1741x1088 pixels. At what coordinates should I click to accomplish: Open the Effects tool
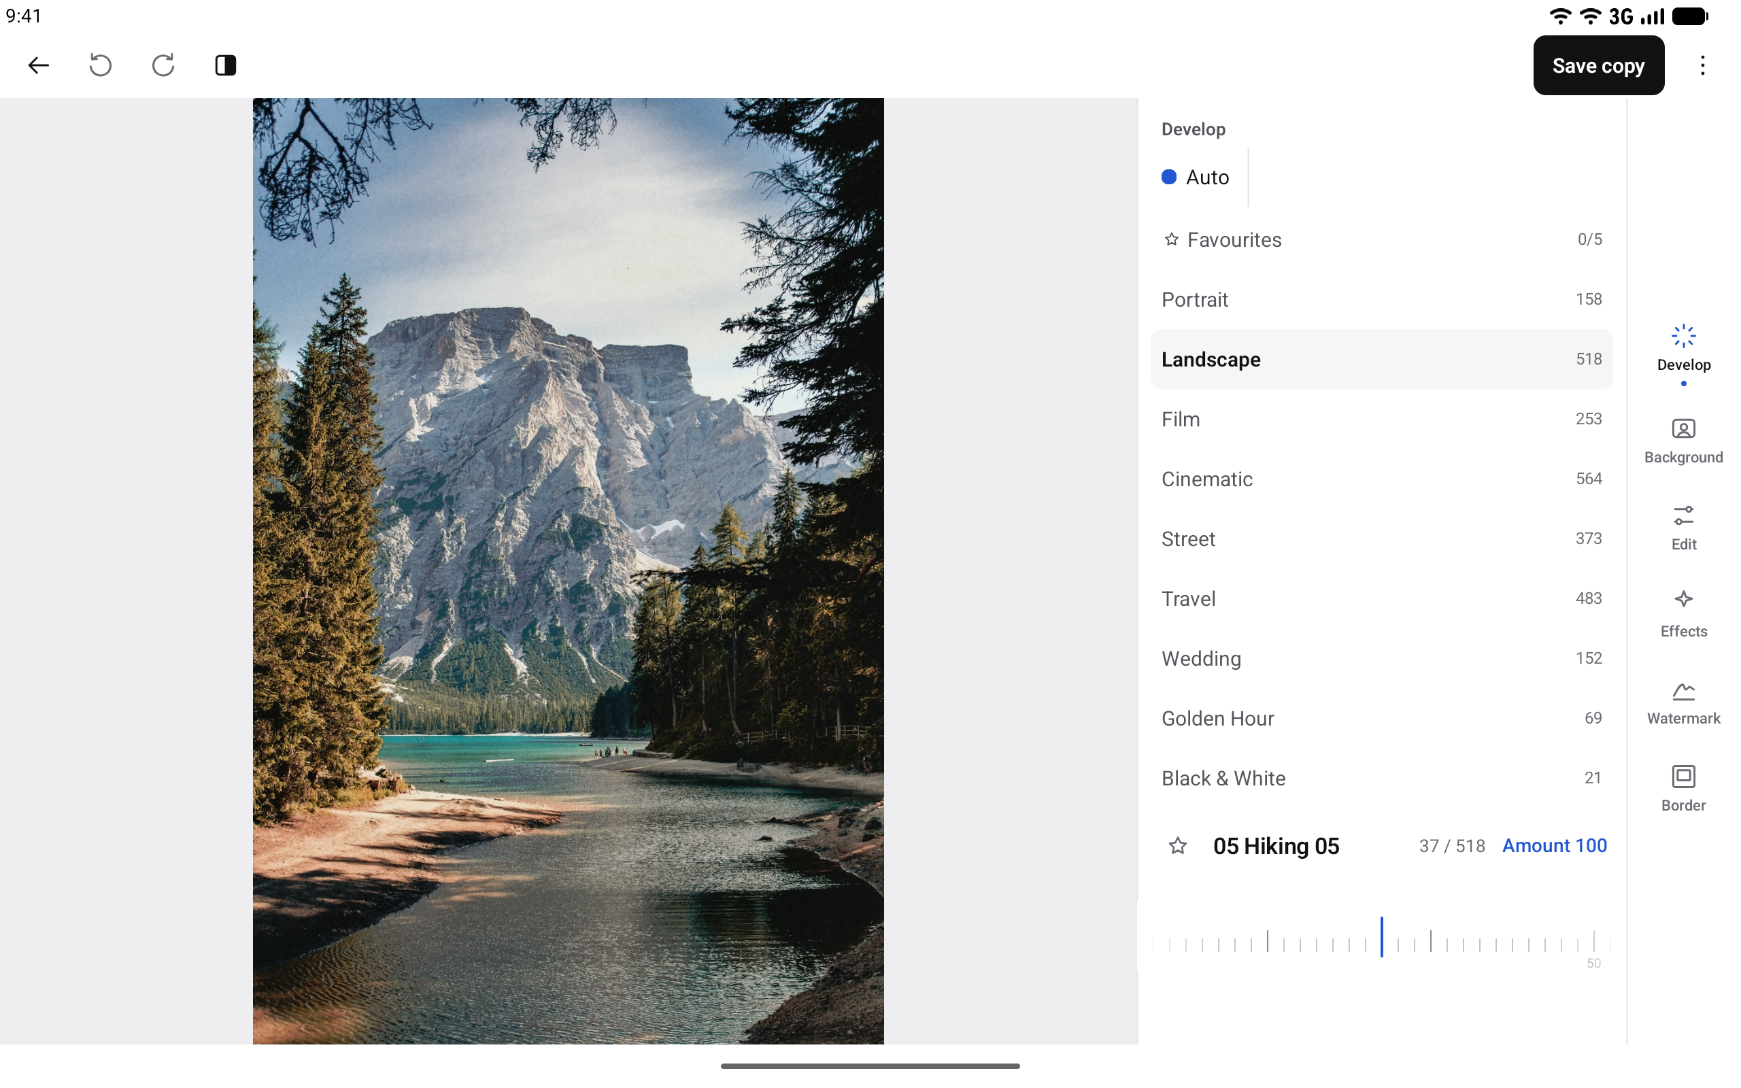1683,615
